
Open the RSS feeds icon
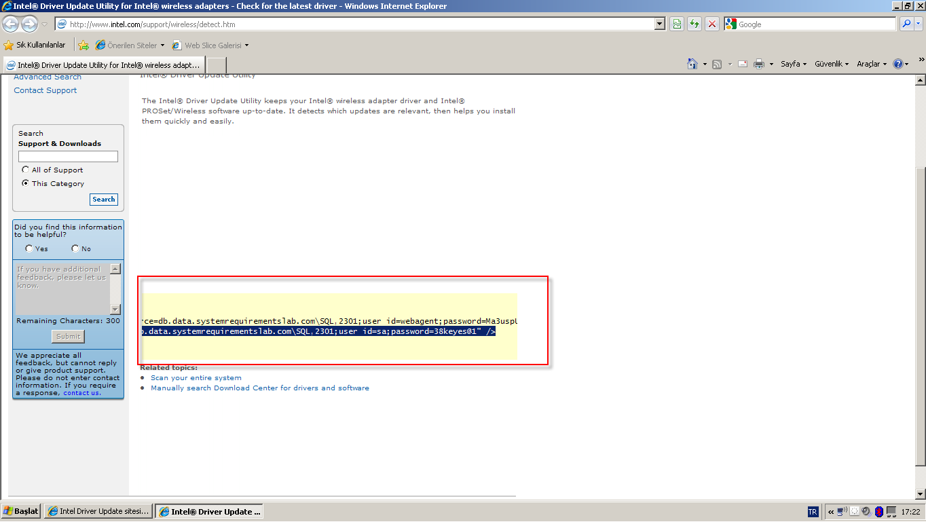coord(717,64)
